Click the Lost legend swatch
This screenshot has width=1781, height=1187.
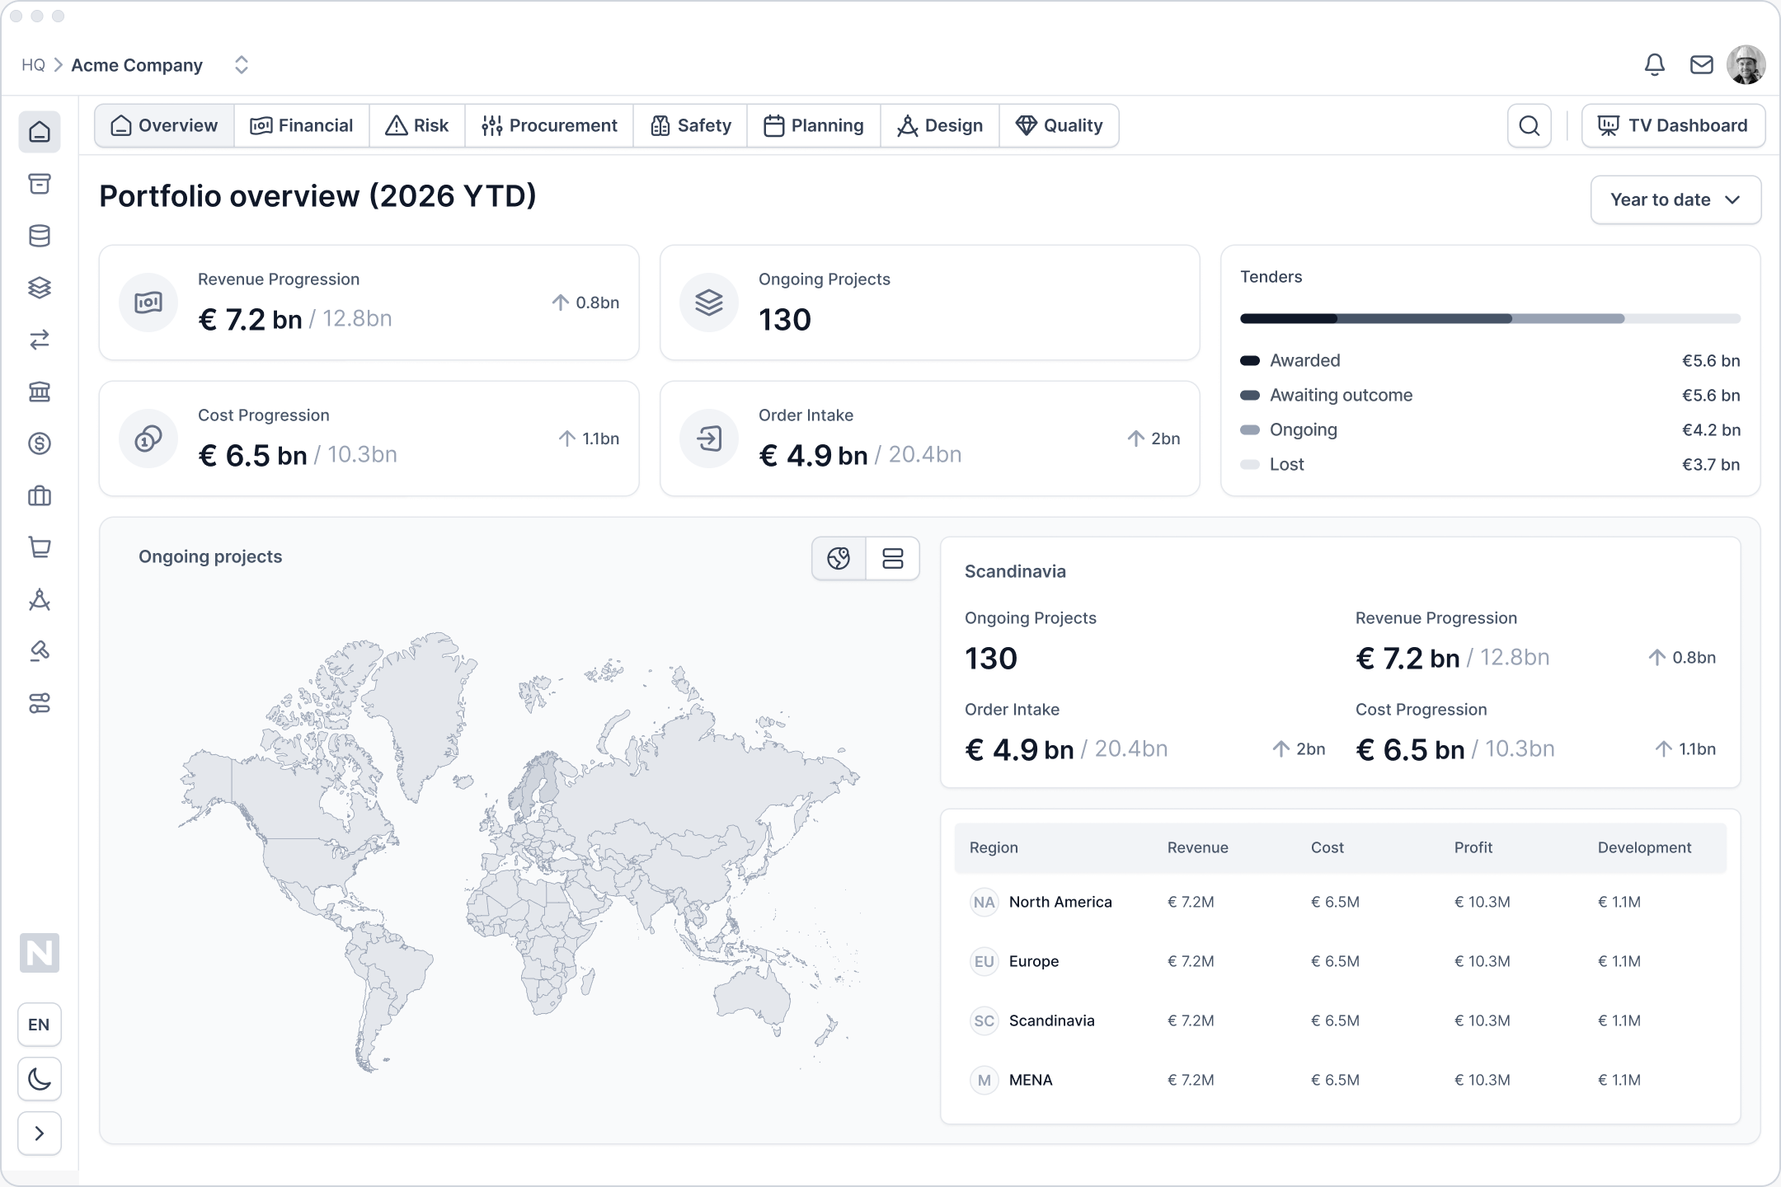pyautogui.click(x=1250, y=464)
